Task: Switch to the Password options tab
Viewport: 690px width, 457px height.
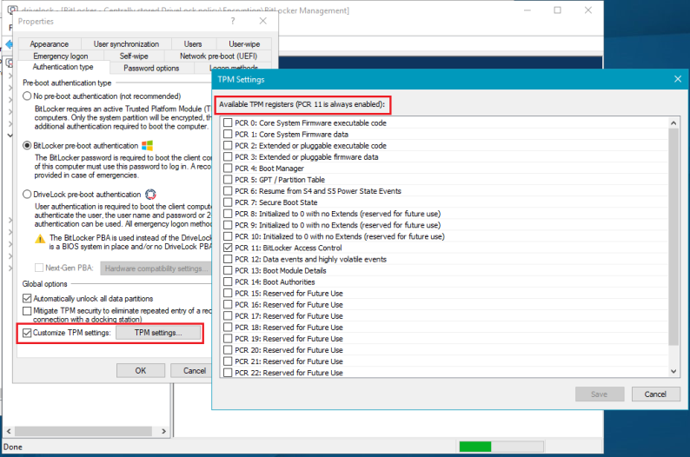Action: pos(151,68)
